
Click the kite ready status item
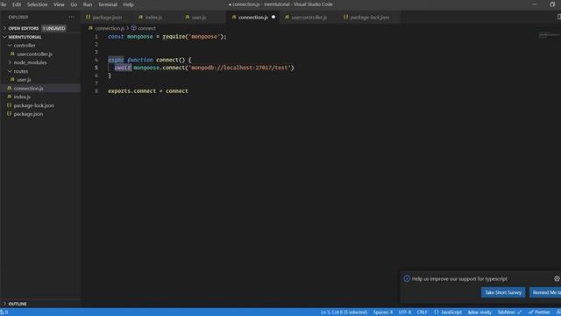(479, 312)
